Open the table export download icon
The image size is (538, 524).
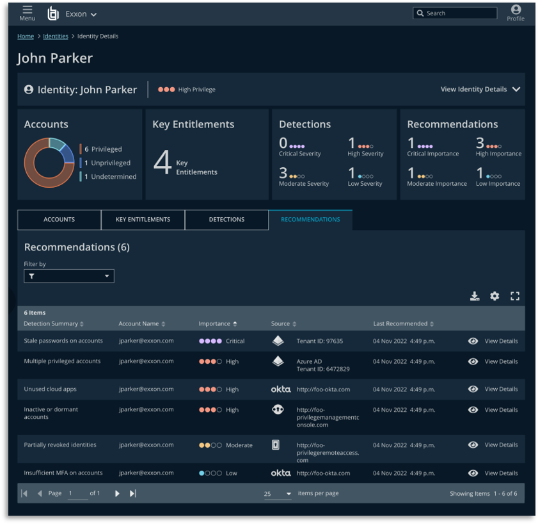[x=475, y=296]
